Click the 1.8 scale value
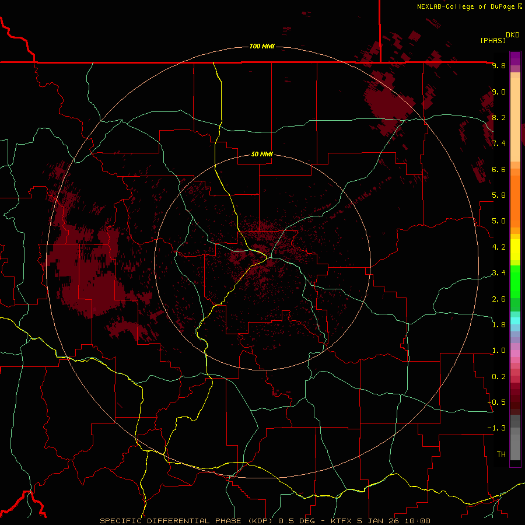525x525 pixels. pos(499,325)
